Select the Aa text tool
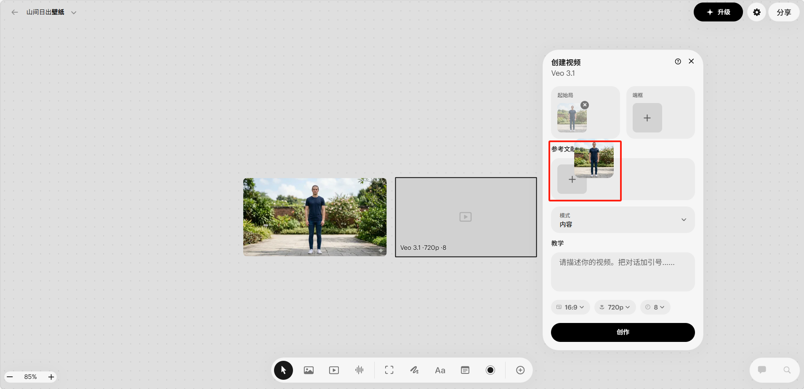The image size is (804, 389). 440,370
